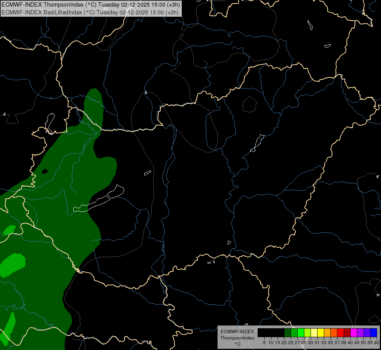Select the dark red 39–40 legend swatch
The width and height of the screenshot is (381, 350).
[x=347, y=333]
